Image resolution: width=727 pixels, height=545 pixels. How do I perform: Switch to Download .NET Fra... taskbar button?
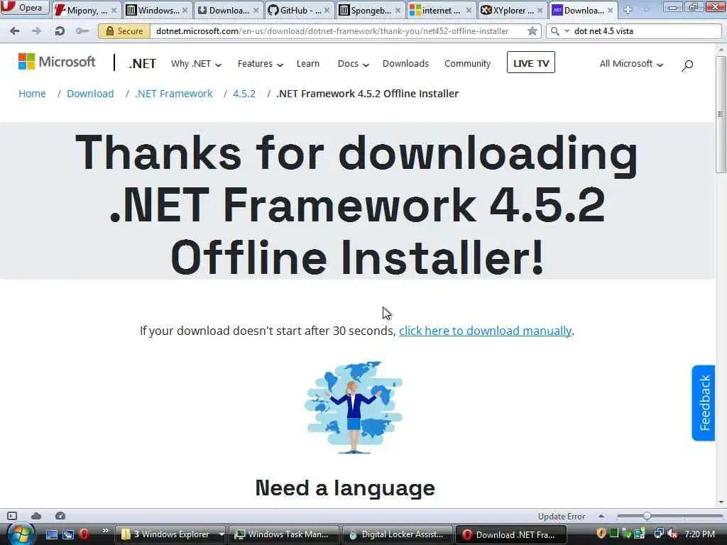point(511,534)
